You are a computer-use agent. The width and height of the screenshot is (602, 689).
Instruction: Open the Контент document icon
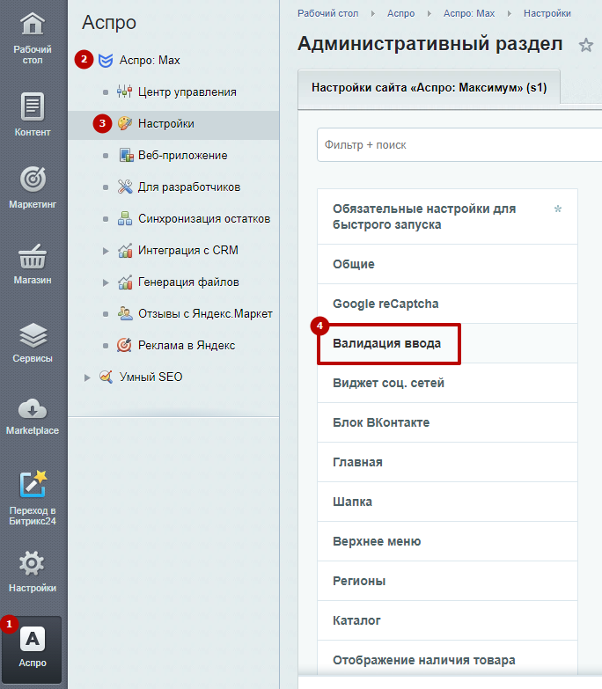(33, 106)
